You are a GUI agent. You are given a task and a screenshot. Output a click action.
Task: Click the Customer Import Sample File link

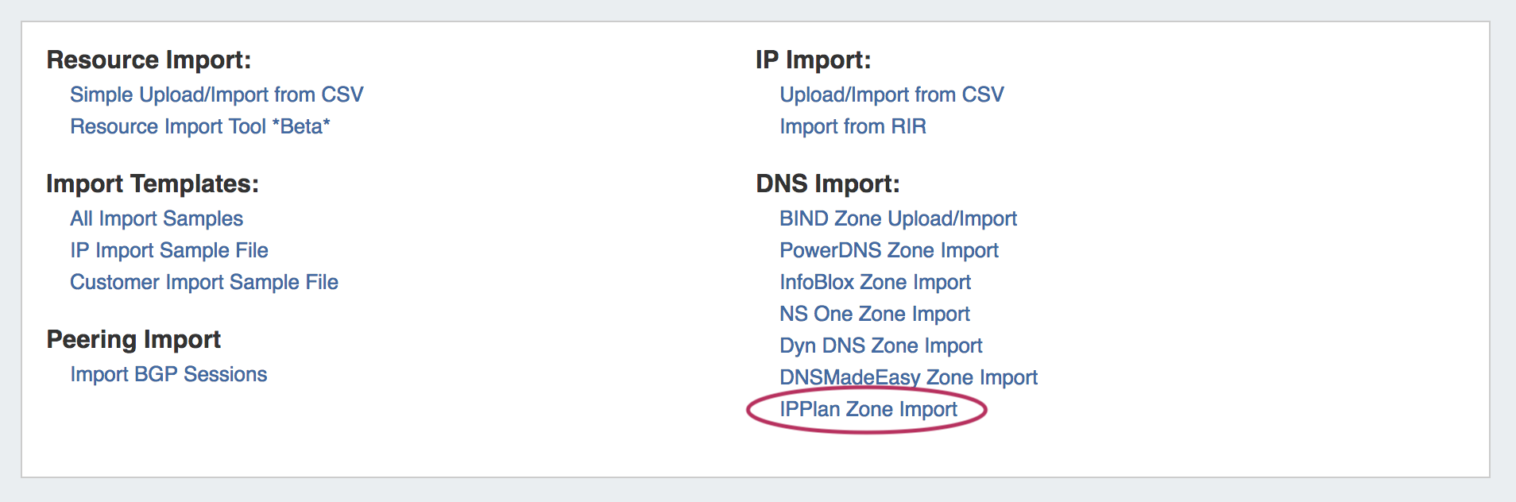204,282
